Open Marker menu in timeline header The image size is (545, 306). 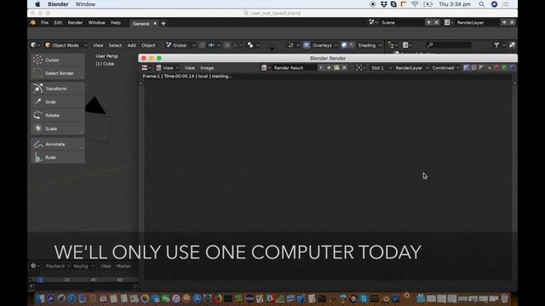tap(123, 266)
